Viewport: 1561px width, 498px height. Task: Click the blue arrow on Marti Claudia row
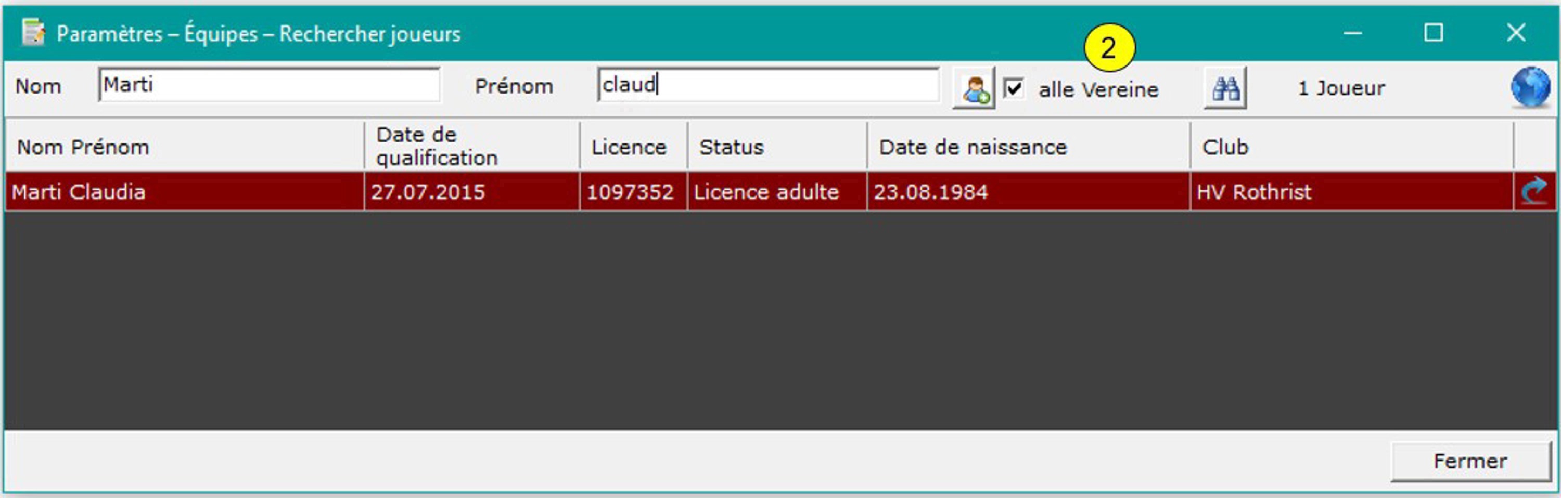coord(1534,192)
